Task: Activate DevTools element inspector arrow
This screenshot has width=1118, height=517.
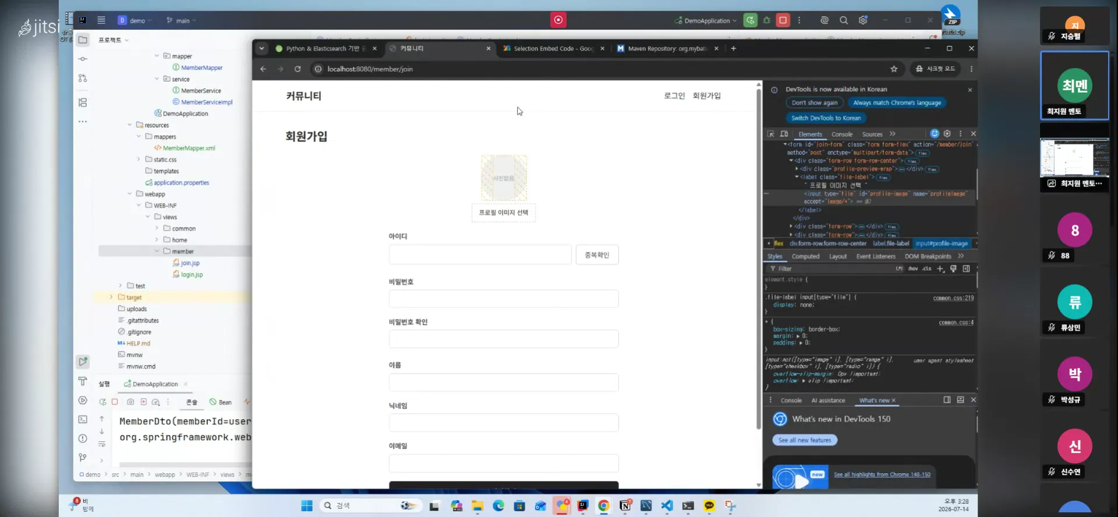Action: coord(771,134)
